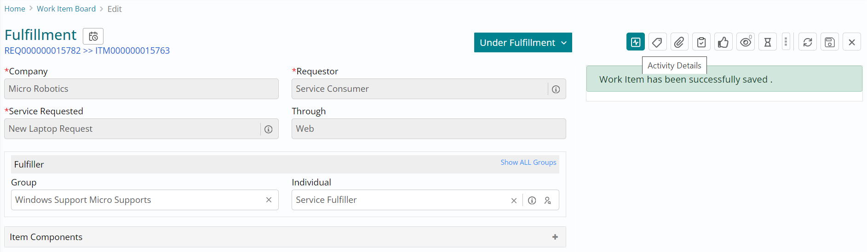The width and height of the screenshot is (867, 252).
Task: Click the calendar clock icon beside Fulfillment
Action: [93, 36]
